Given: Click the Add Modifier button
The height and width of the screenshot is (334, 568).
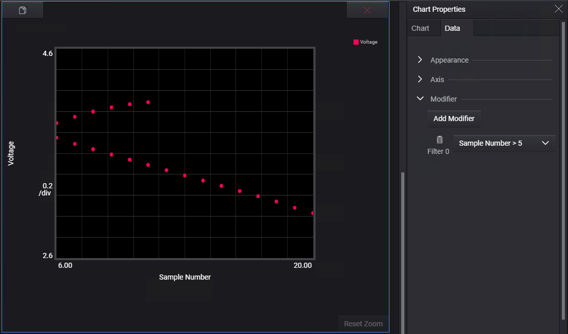Looking at the screenshot, I should [x=454, y=119].
